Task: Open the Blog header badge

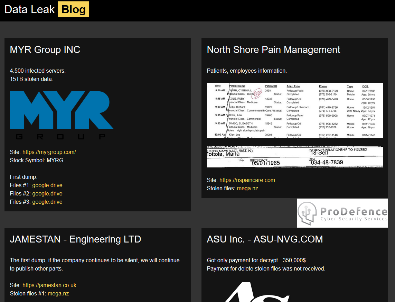Action: 73,9
